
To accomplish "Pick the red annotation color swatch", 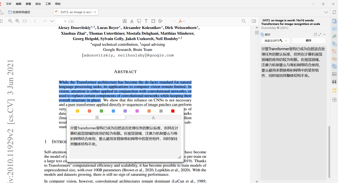I will click(173, 111).
